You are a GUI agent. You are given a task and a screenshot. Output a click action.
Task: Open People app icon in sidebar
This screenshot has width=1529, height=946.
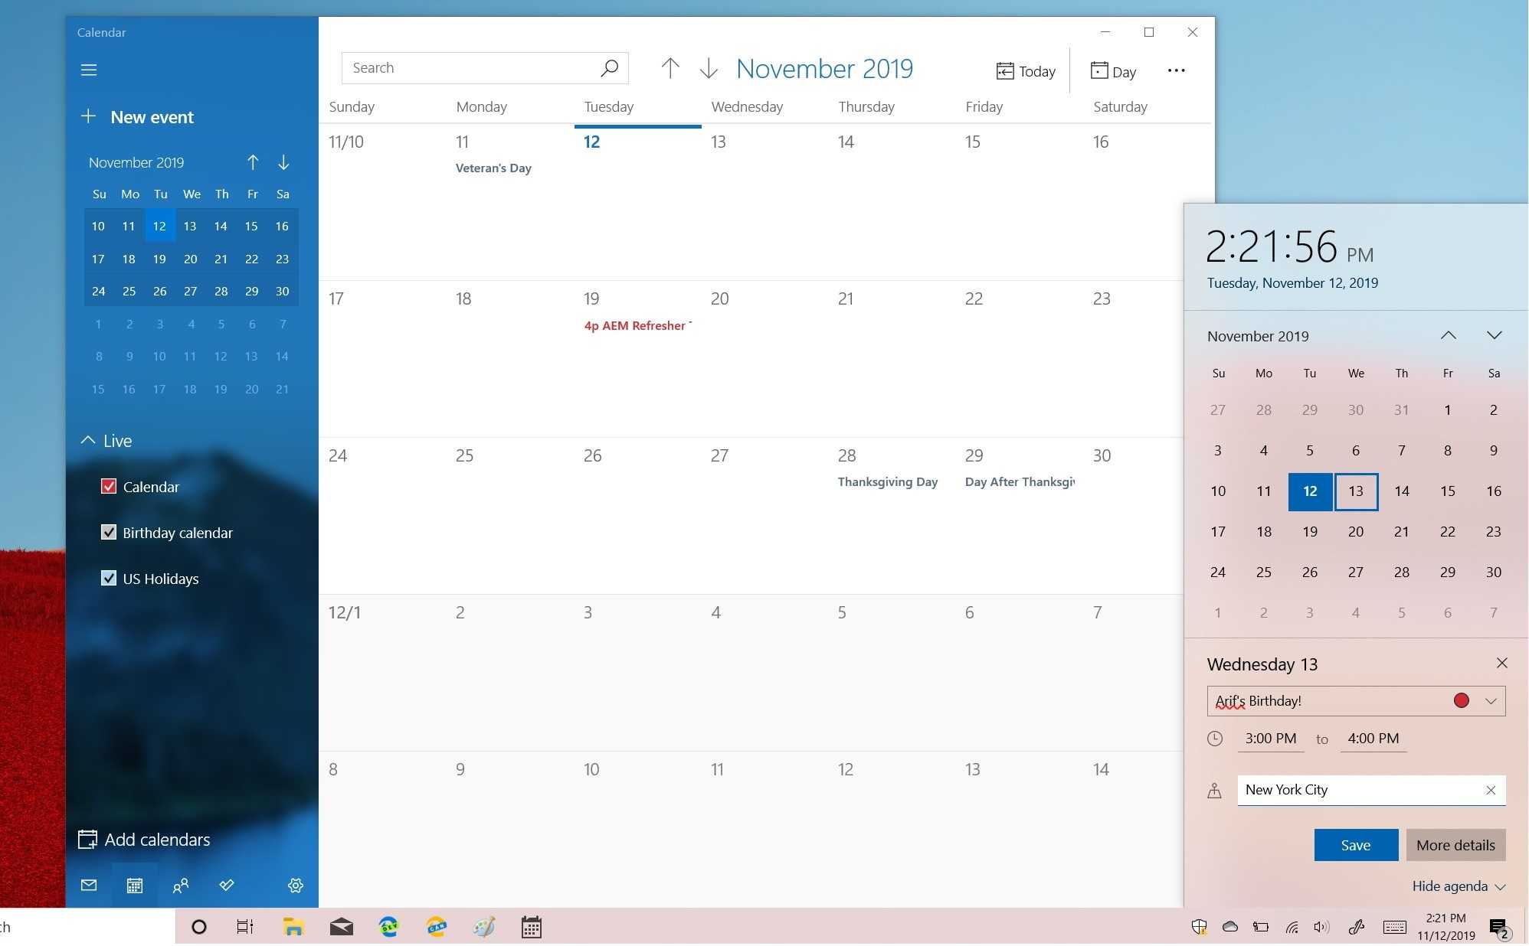pyautogui.click(x=181, y=886)
